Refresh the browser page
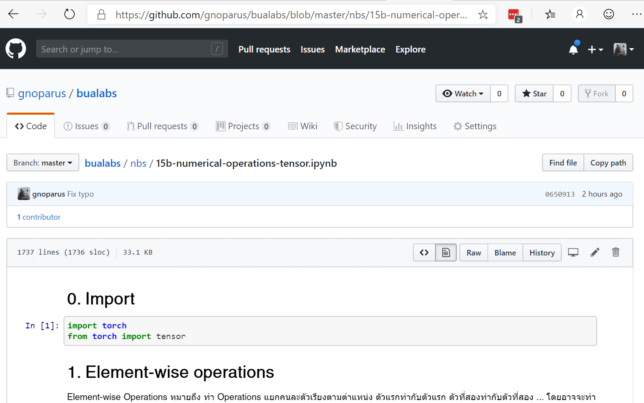 (70, 14)
